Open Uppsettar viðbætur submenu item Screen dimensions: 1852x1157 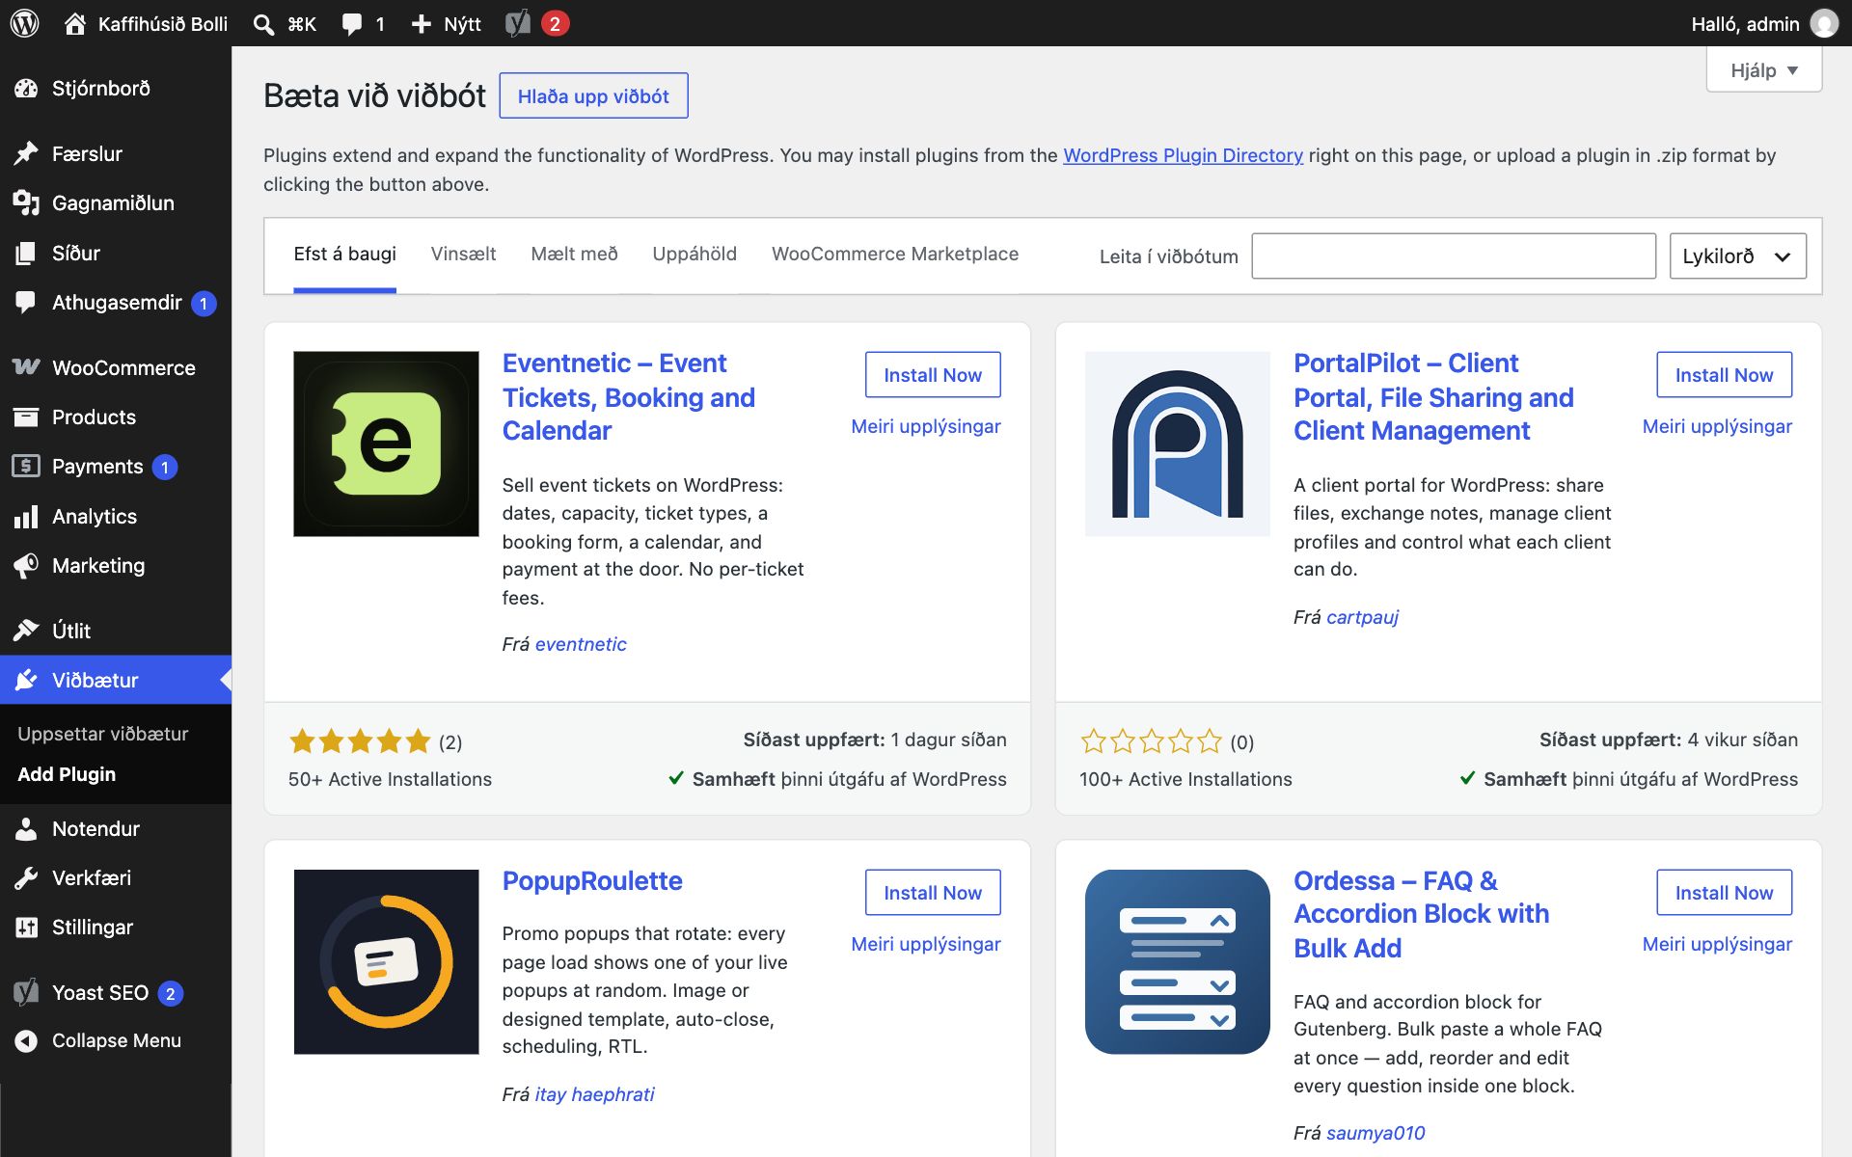coord(103,734)
